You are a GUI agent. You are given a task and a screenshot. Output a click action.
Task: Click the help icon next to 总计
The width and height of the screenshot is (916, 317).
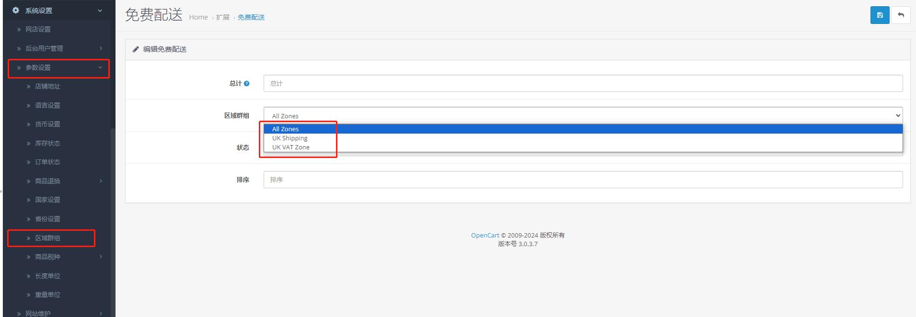[246, 83]
